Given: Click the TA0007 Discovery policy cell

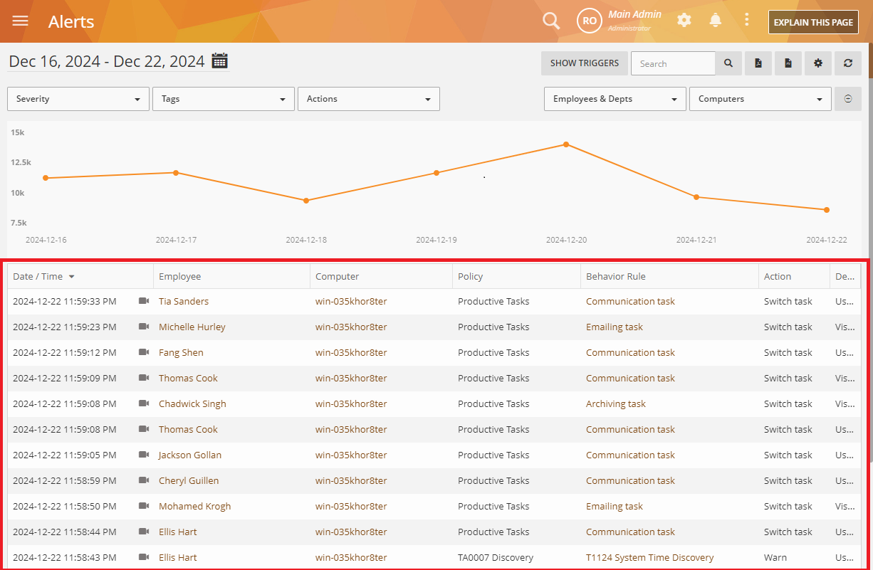Looking at the screenshot, I should coord(496,557).
